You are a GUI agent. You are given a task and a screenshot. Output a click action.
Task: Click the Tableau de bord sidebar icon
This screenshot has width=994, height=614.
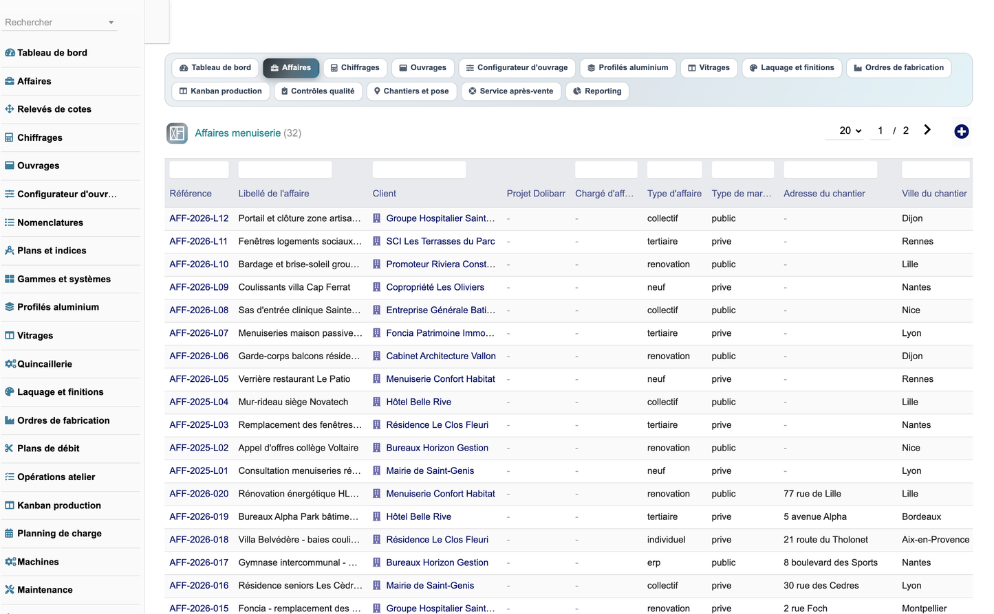(x=10, y=53)
